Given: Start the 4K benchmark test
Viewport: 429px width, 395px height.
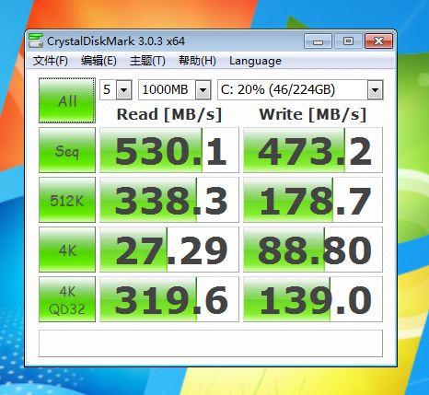Looking at the screenshot, I should click(x=67, y=250).
